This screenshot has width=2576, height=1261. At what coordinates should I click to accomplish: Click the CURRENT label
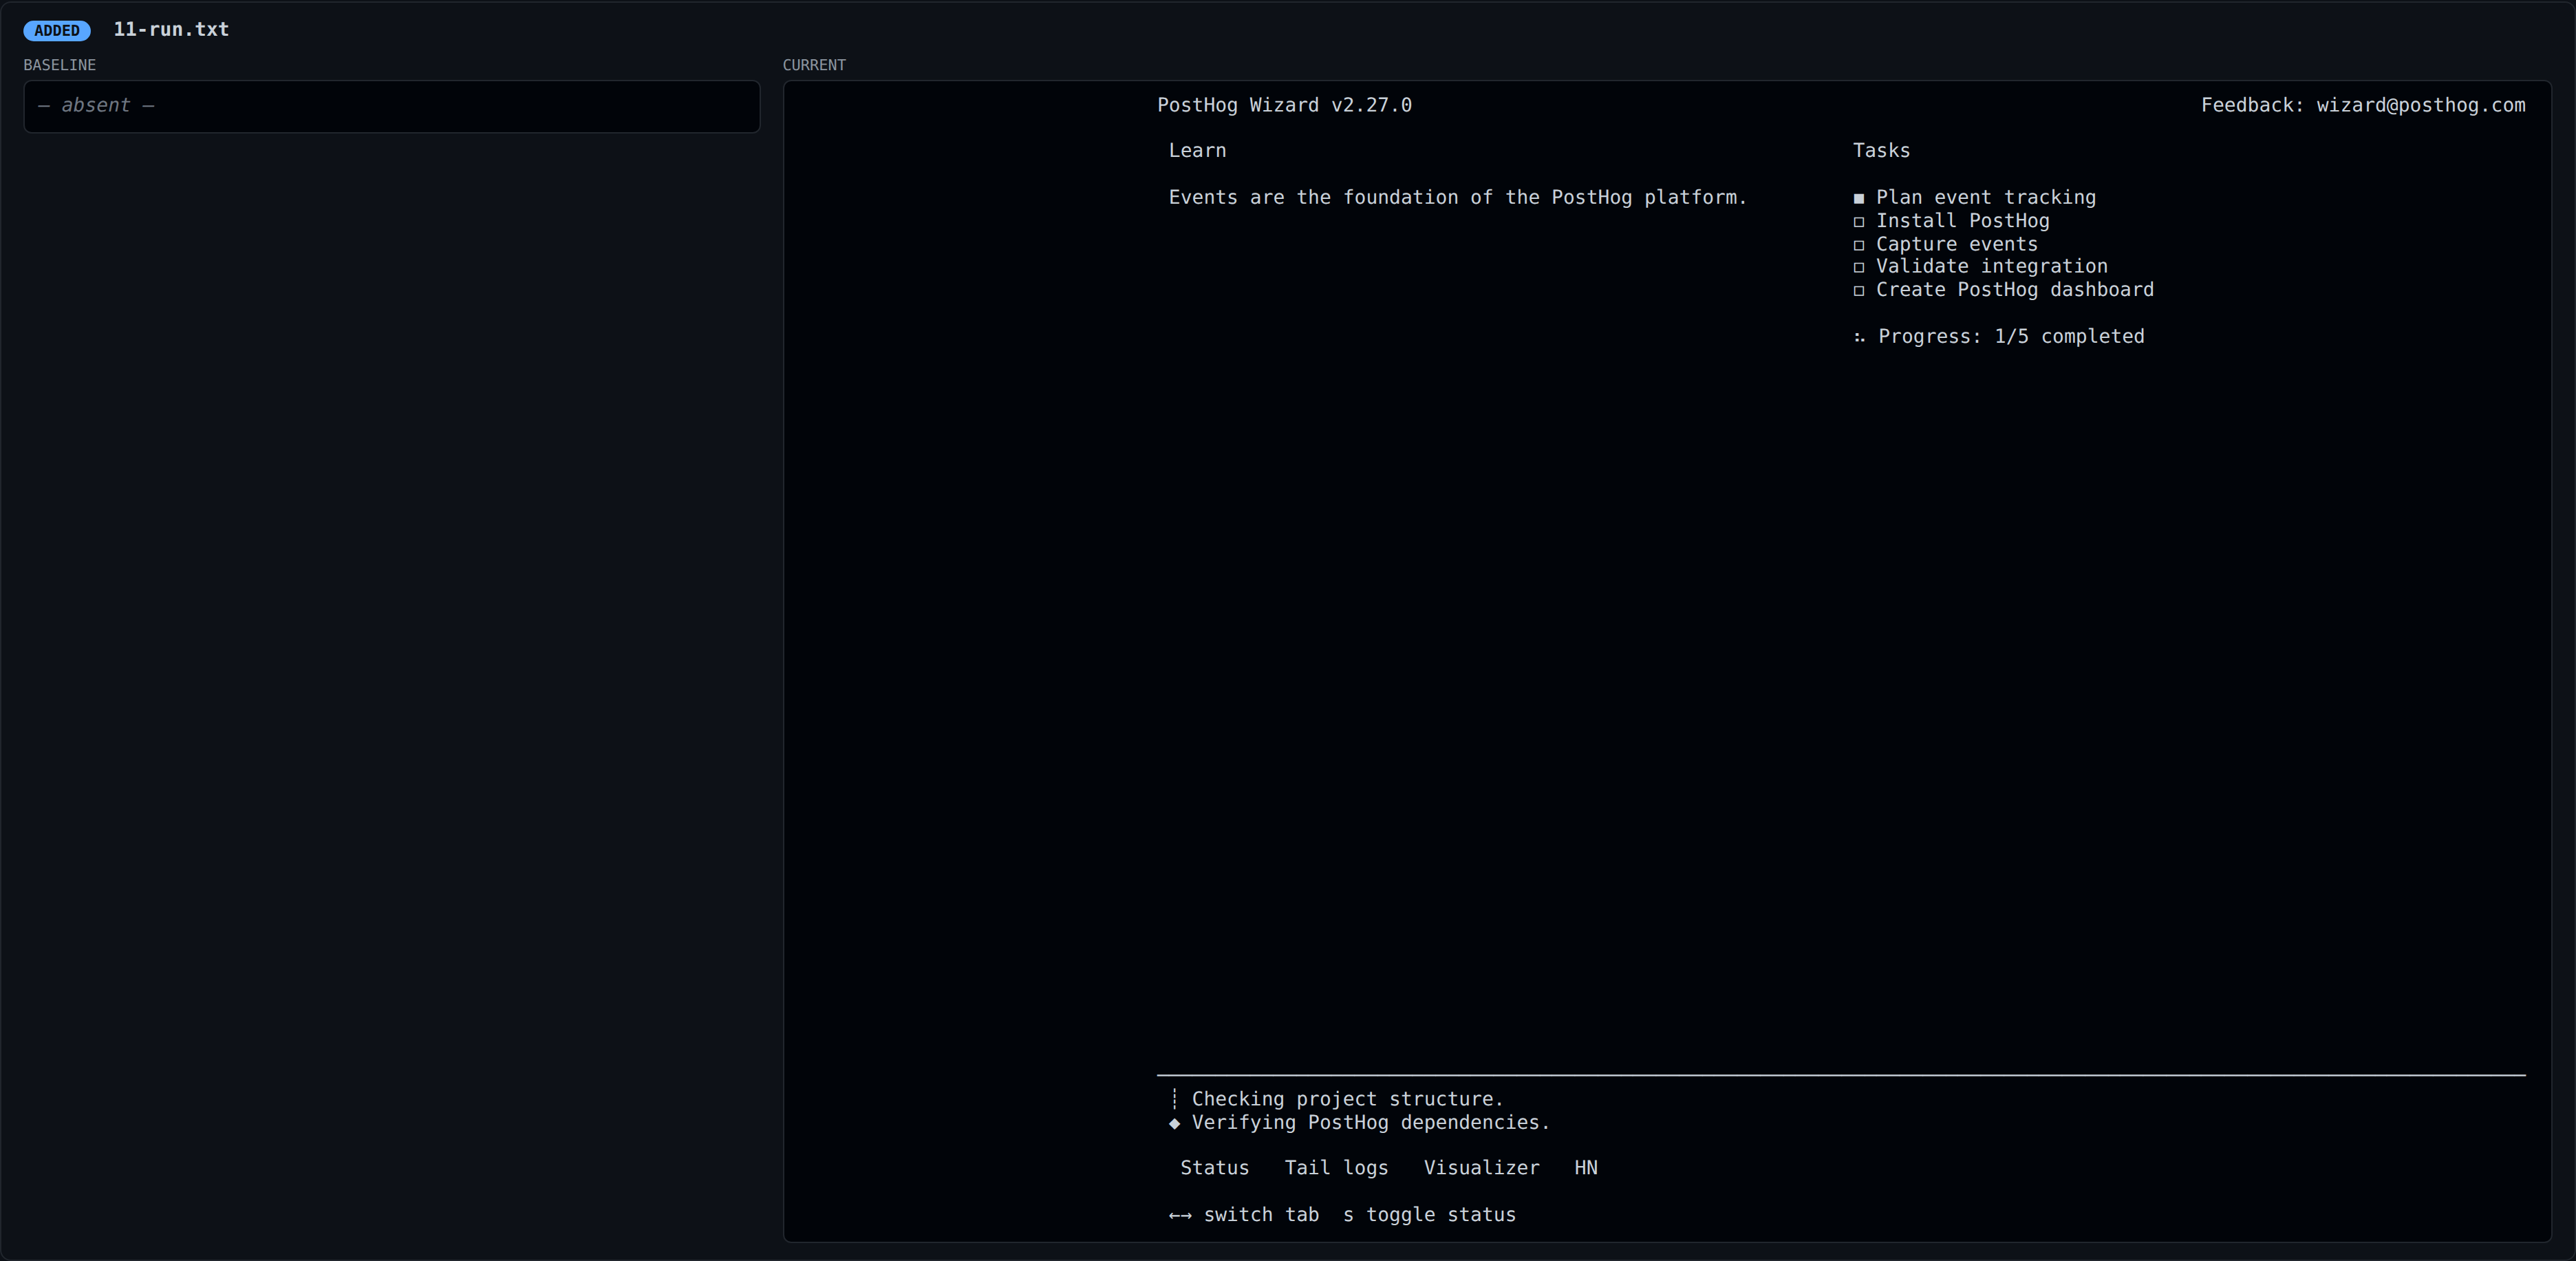[x=814, y=65]
